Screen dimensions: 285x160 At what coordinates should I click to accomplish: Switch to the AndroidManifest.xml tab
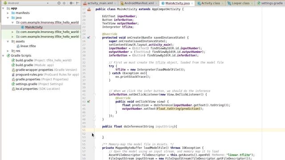[139, 3]
